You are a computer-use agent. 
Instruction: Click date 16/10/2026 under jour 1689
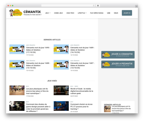point(74,55)
